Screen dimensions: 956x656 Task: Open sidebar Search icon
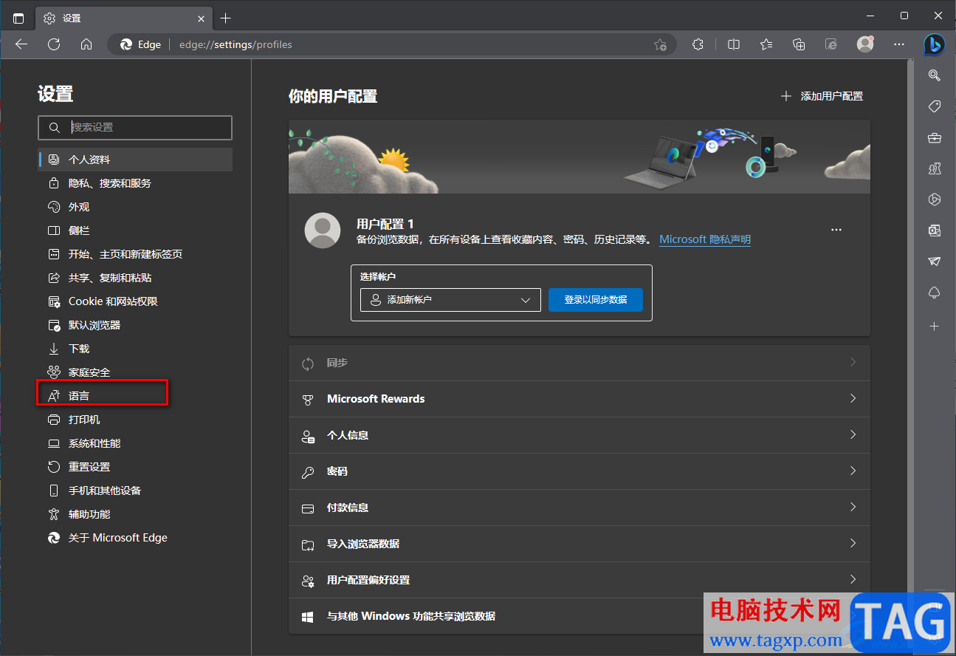pos(934,75)
